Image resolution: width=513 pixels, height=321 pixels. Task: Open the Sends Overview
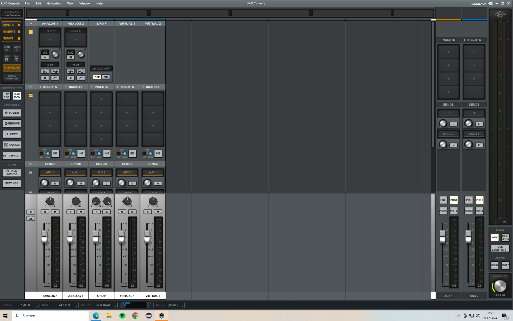pyautogui.click(x=12, y=77)
